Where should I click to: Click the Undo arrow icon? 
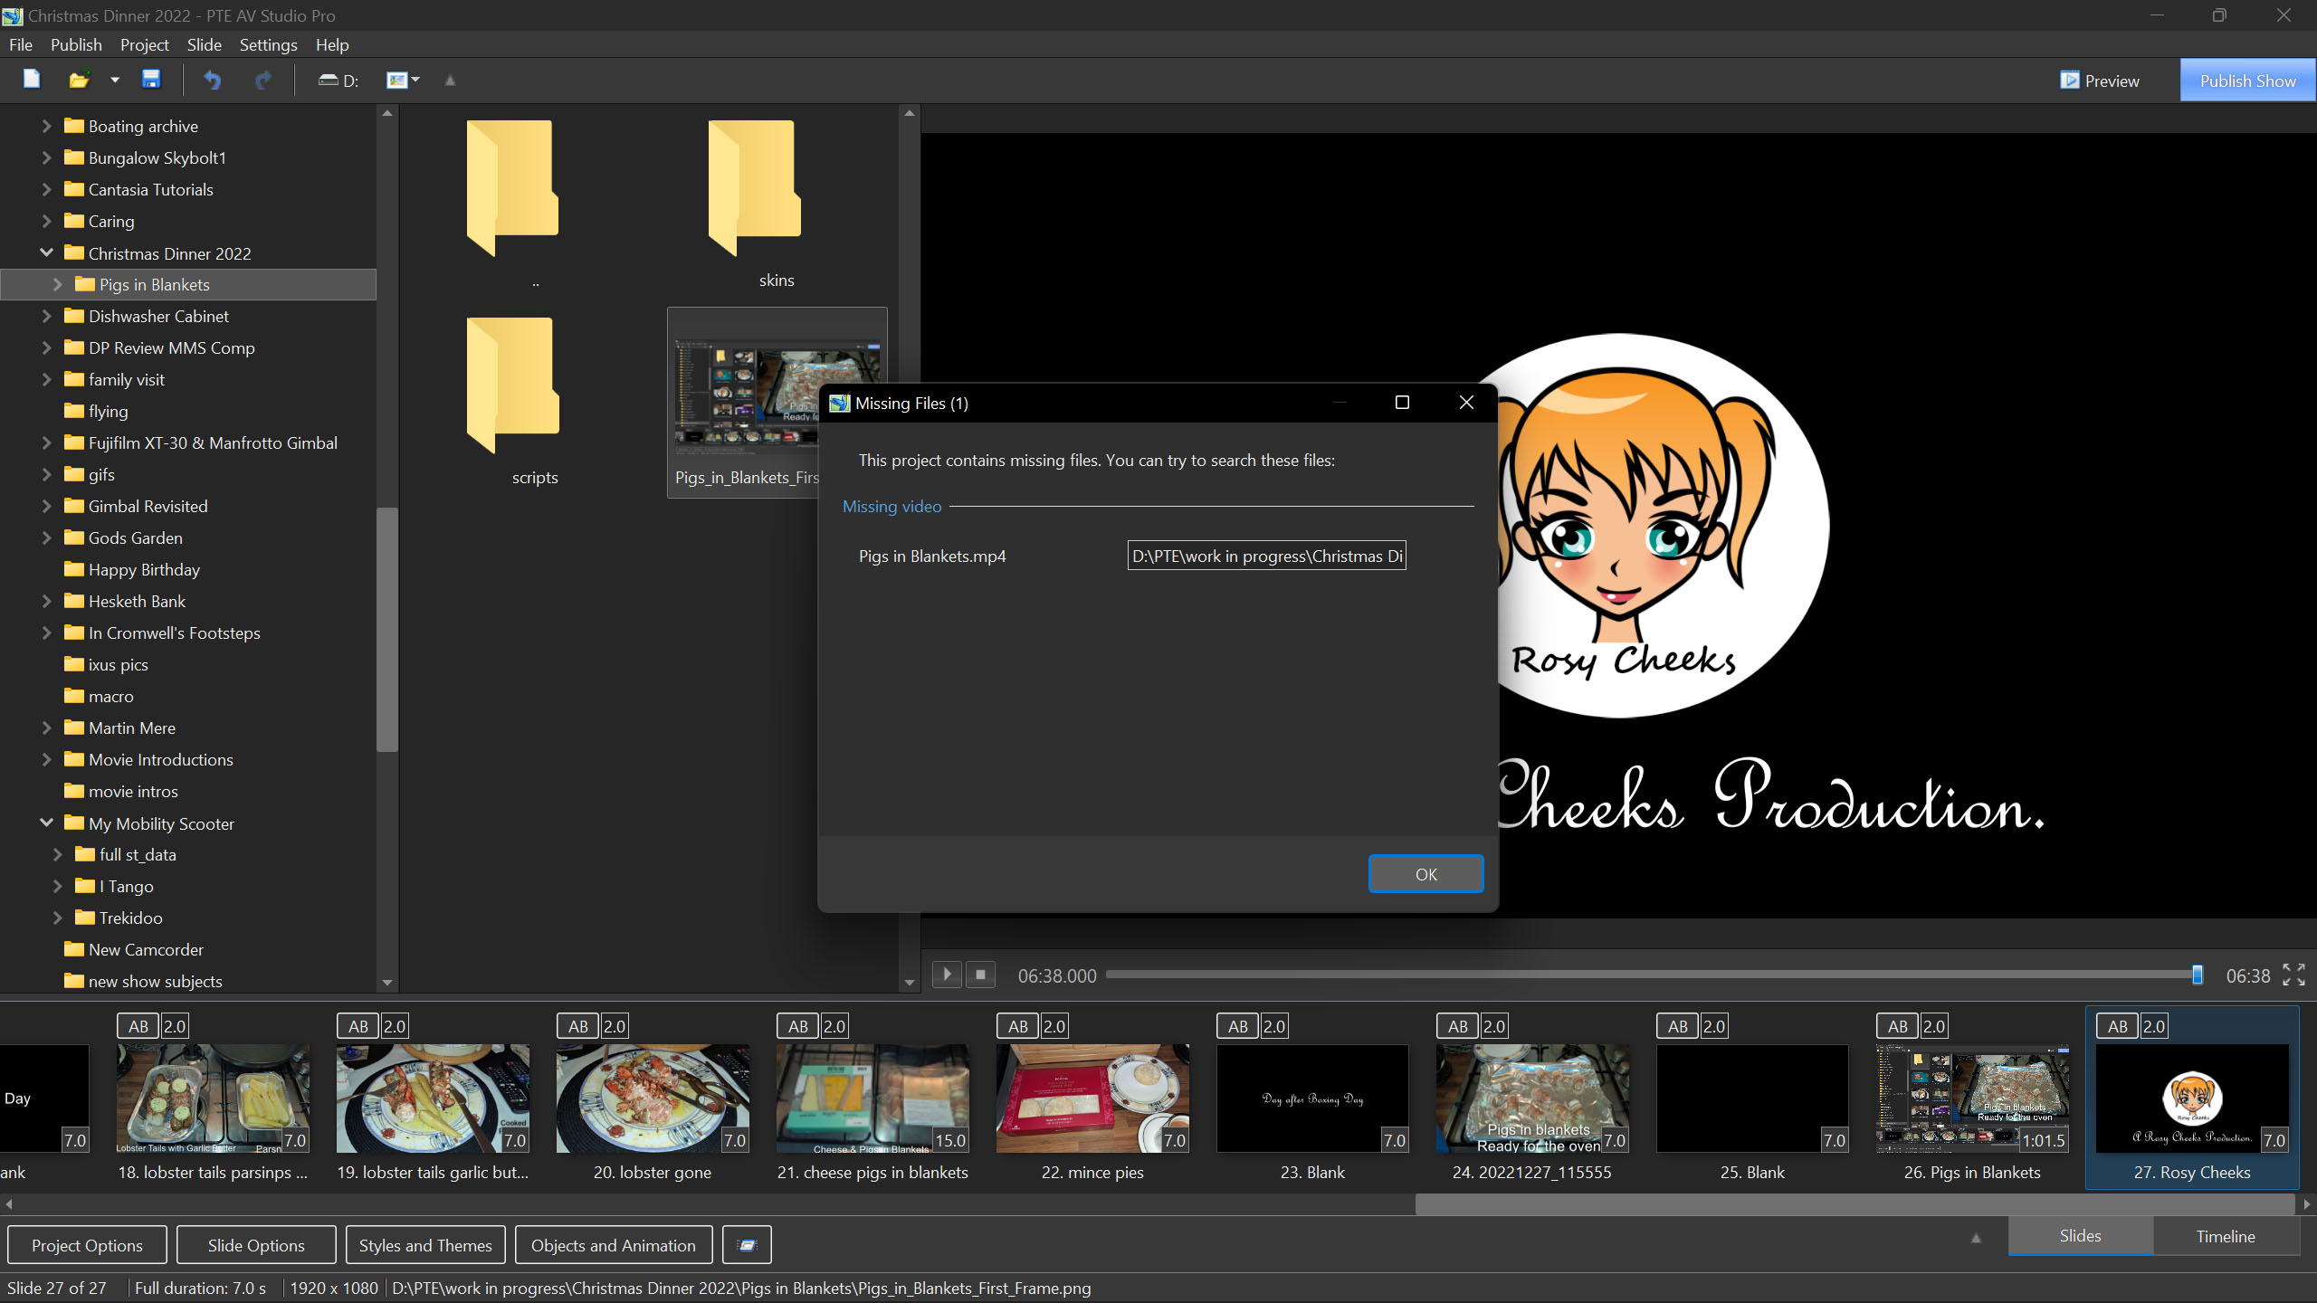click(x=212, y=80)
